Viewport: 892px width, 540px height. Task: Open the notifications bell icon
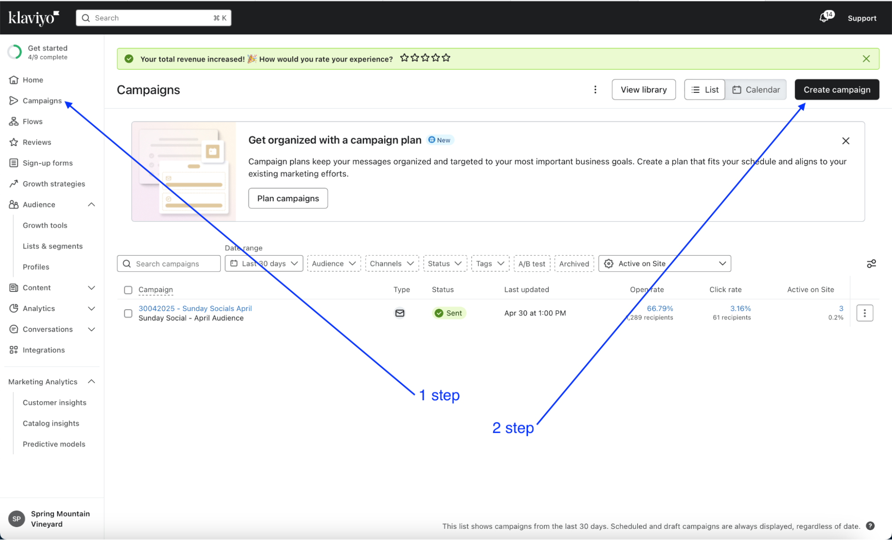pyautogui.click(x=824, y=18)
